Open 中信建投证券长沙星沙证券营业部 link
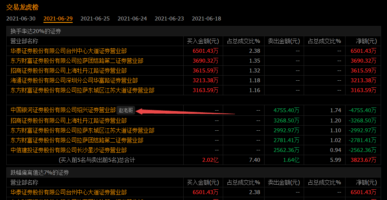This screenshot has height=200, width=387. (x=69, y=150)
